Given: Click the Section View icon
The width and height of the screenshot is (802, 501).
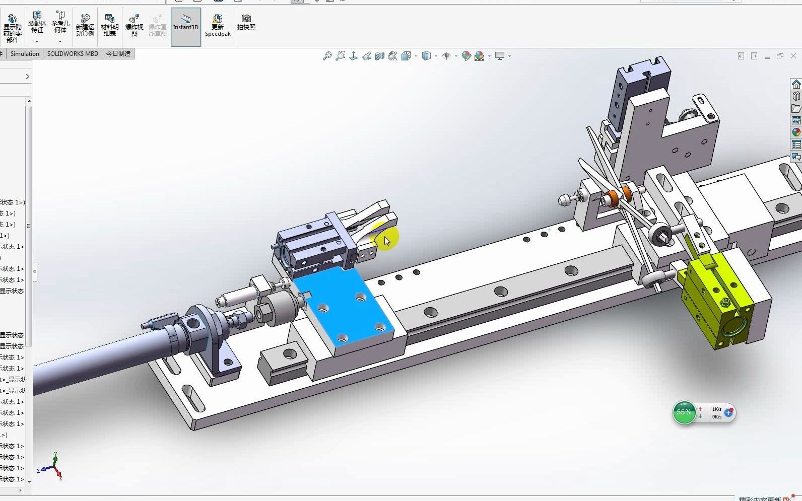Looking at the screenshot, I should (380, 56).
